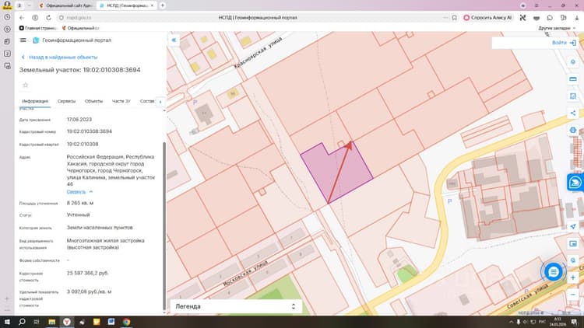This screenshot has height=328, width=584.
Task: Select status text Учтенный
Action: click(x=78, y=215)
